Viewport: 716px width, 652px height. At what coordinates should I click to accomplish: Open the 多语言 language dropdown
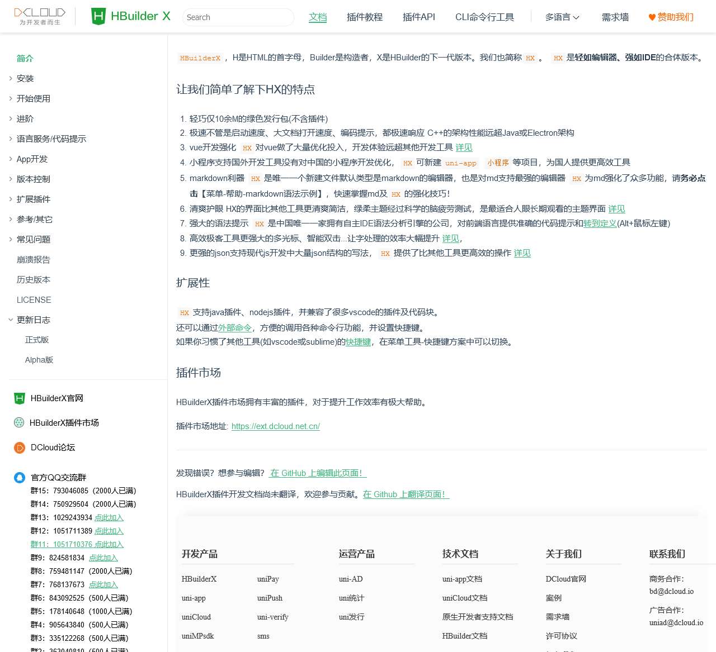tap(562, 17)
